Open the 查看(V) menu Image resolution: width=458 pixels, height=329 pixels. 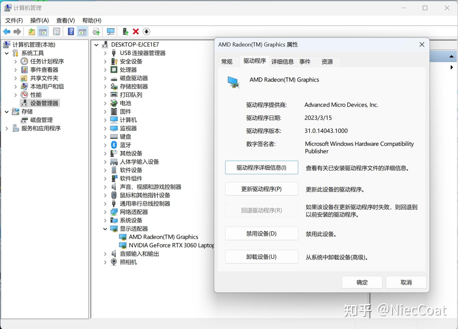[x=65, y=20]
